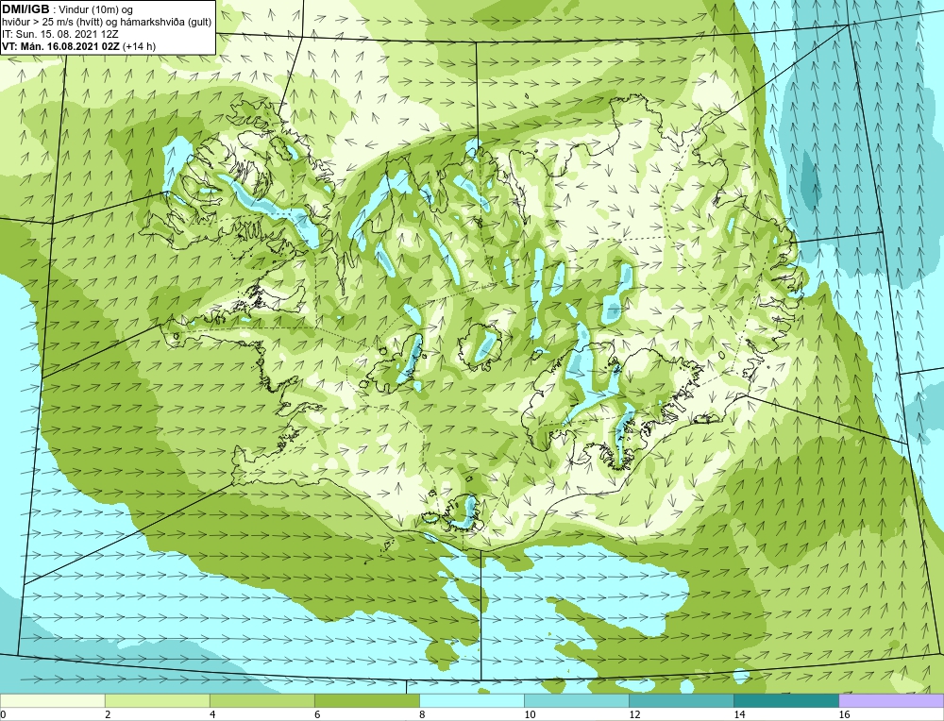Click the 'Vindur (10m) og' label
944x721 pixels.
96,9
